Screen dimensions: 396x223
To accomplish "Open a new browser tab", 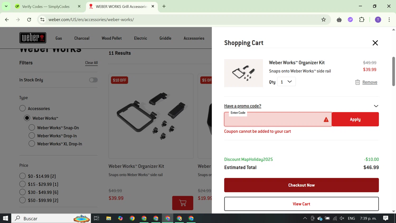I will (164, 6).
